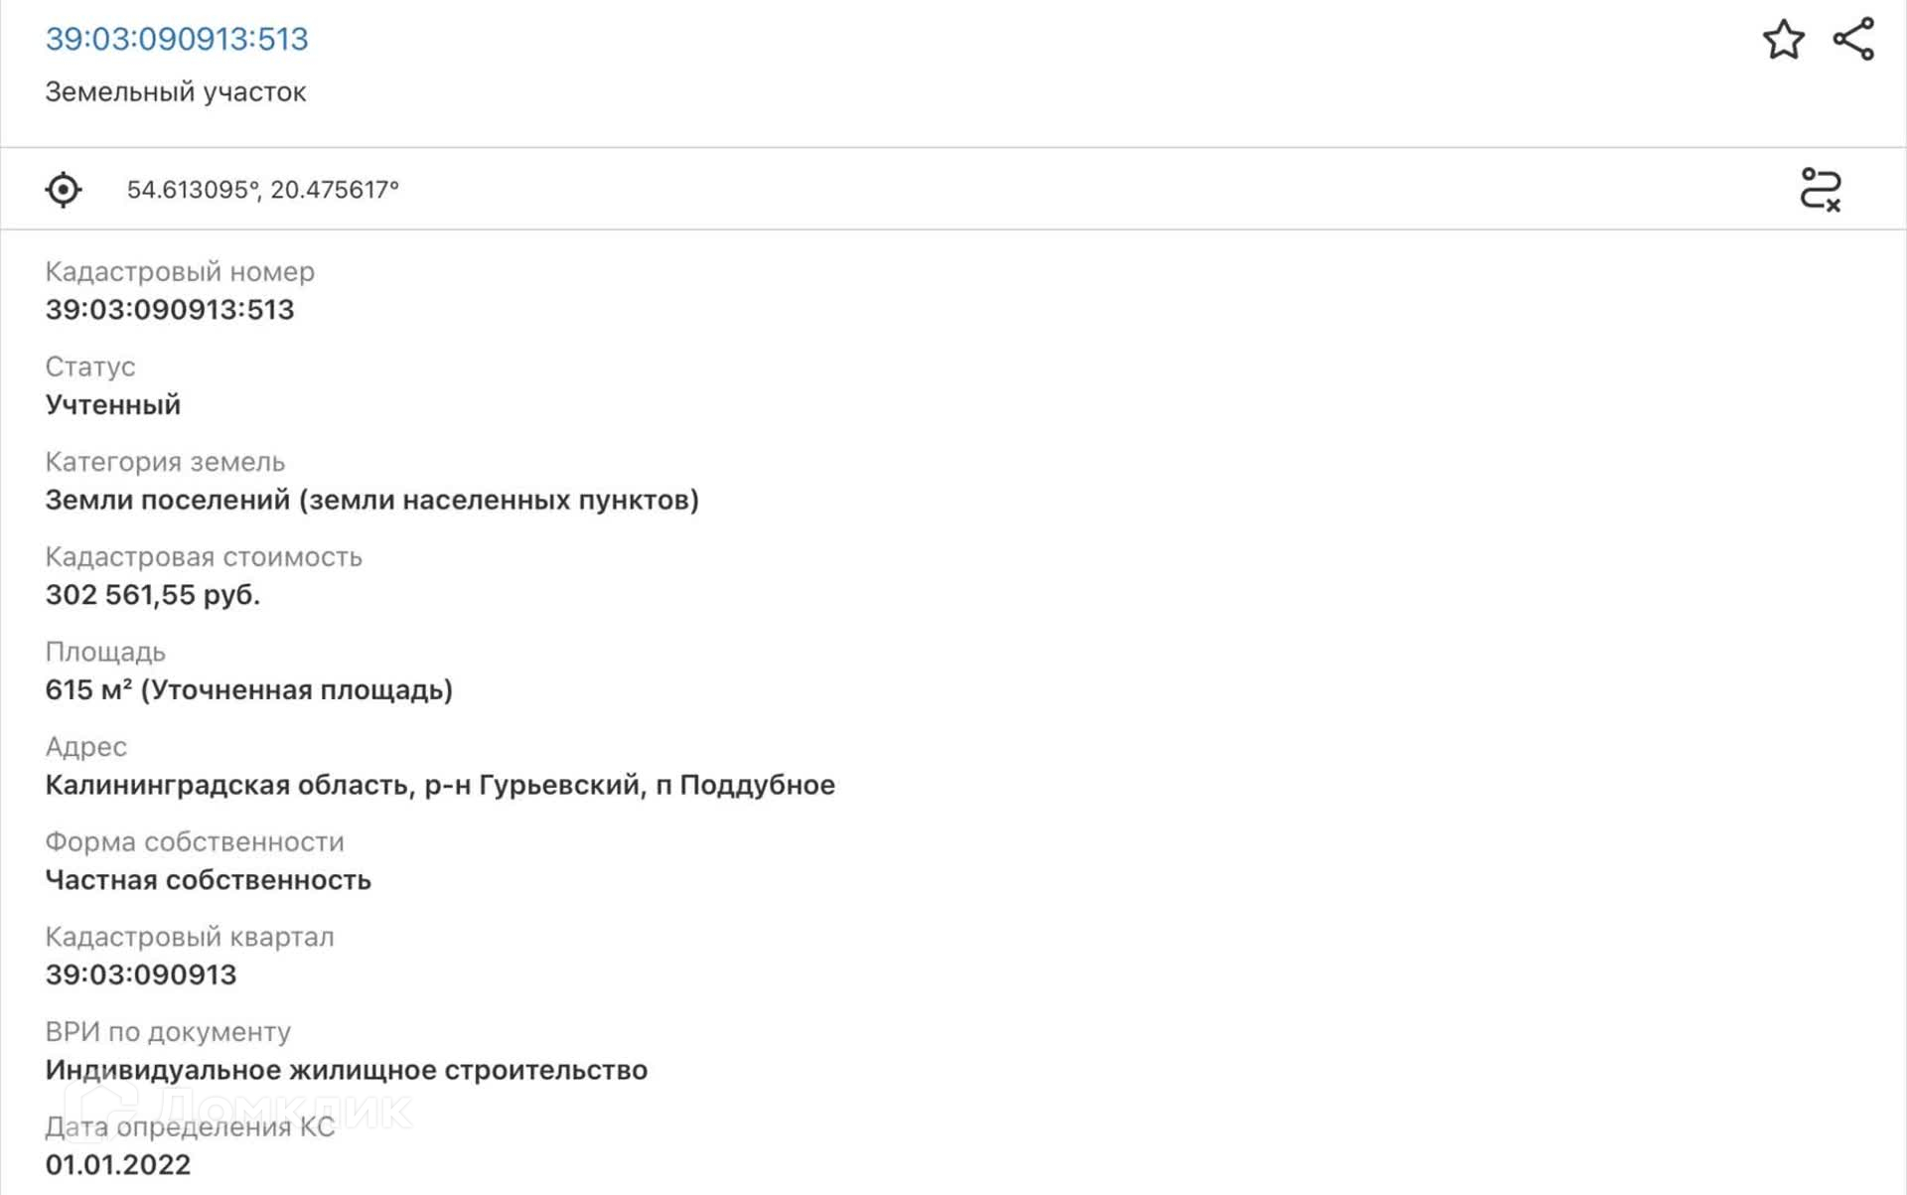The height and width of the screenshot is (1195, 1907).
Task: Click ownership value Частная собственность
Action: click(208, 880)
